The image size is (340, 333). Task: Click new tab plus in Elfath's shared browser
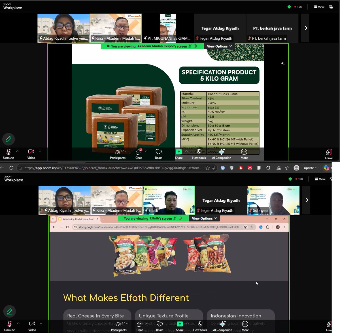(104, 219)
